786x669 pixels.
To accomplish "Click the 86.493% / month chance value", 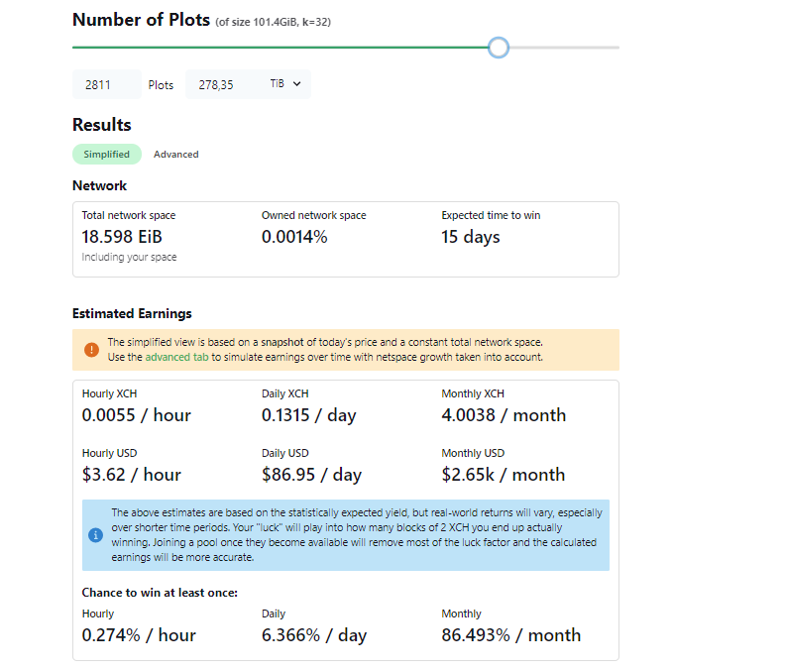I will 510,635.
